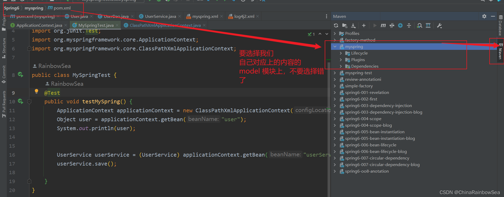Open the Commit tool window

coord(4,74)
